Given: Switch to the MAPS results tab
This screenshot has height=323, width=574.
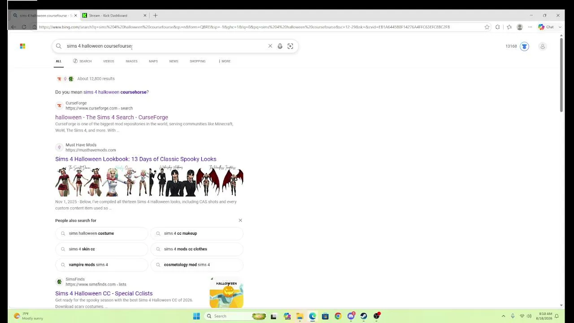Looking at the screenshot, I should tap(153, 61).
